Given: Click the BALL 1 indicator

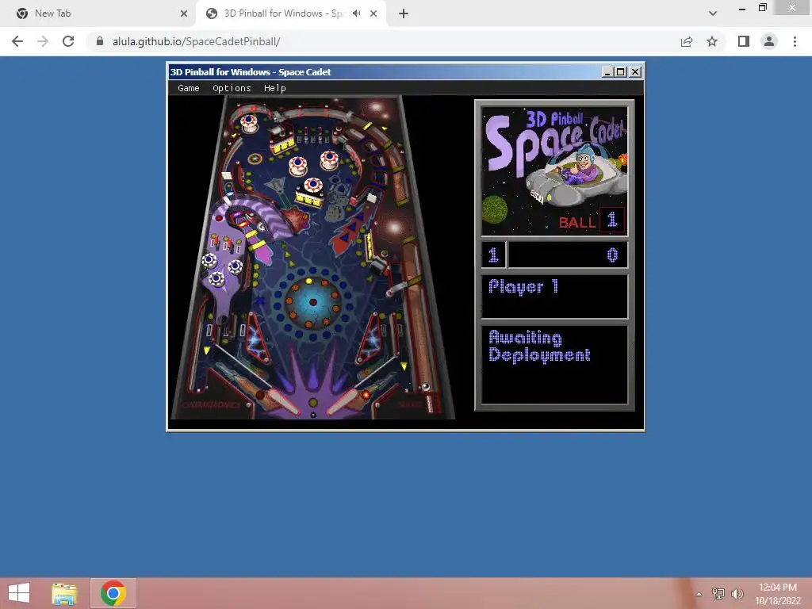Looking at the screenshot, I should tap(592, 221).
